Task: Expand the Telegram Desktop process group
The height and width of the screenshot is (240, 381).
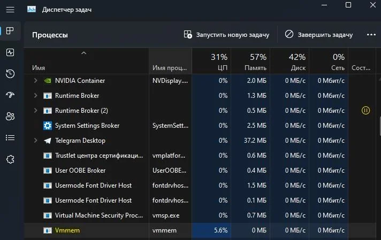Action: tap(35, 140)
